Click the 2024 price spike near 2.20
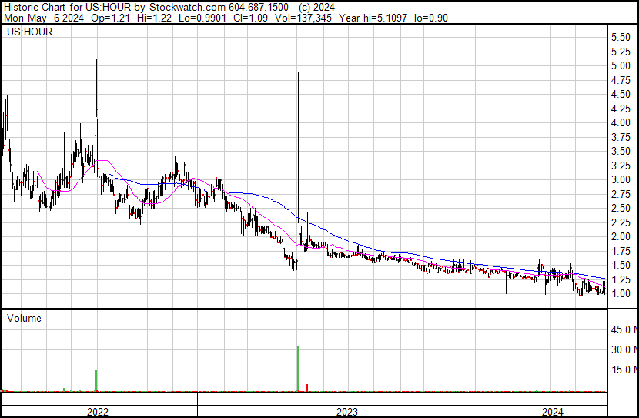Image resolution: width=639 pixels, height=418 pixels. 537,227
